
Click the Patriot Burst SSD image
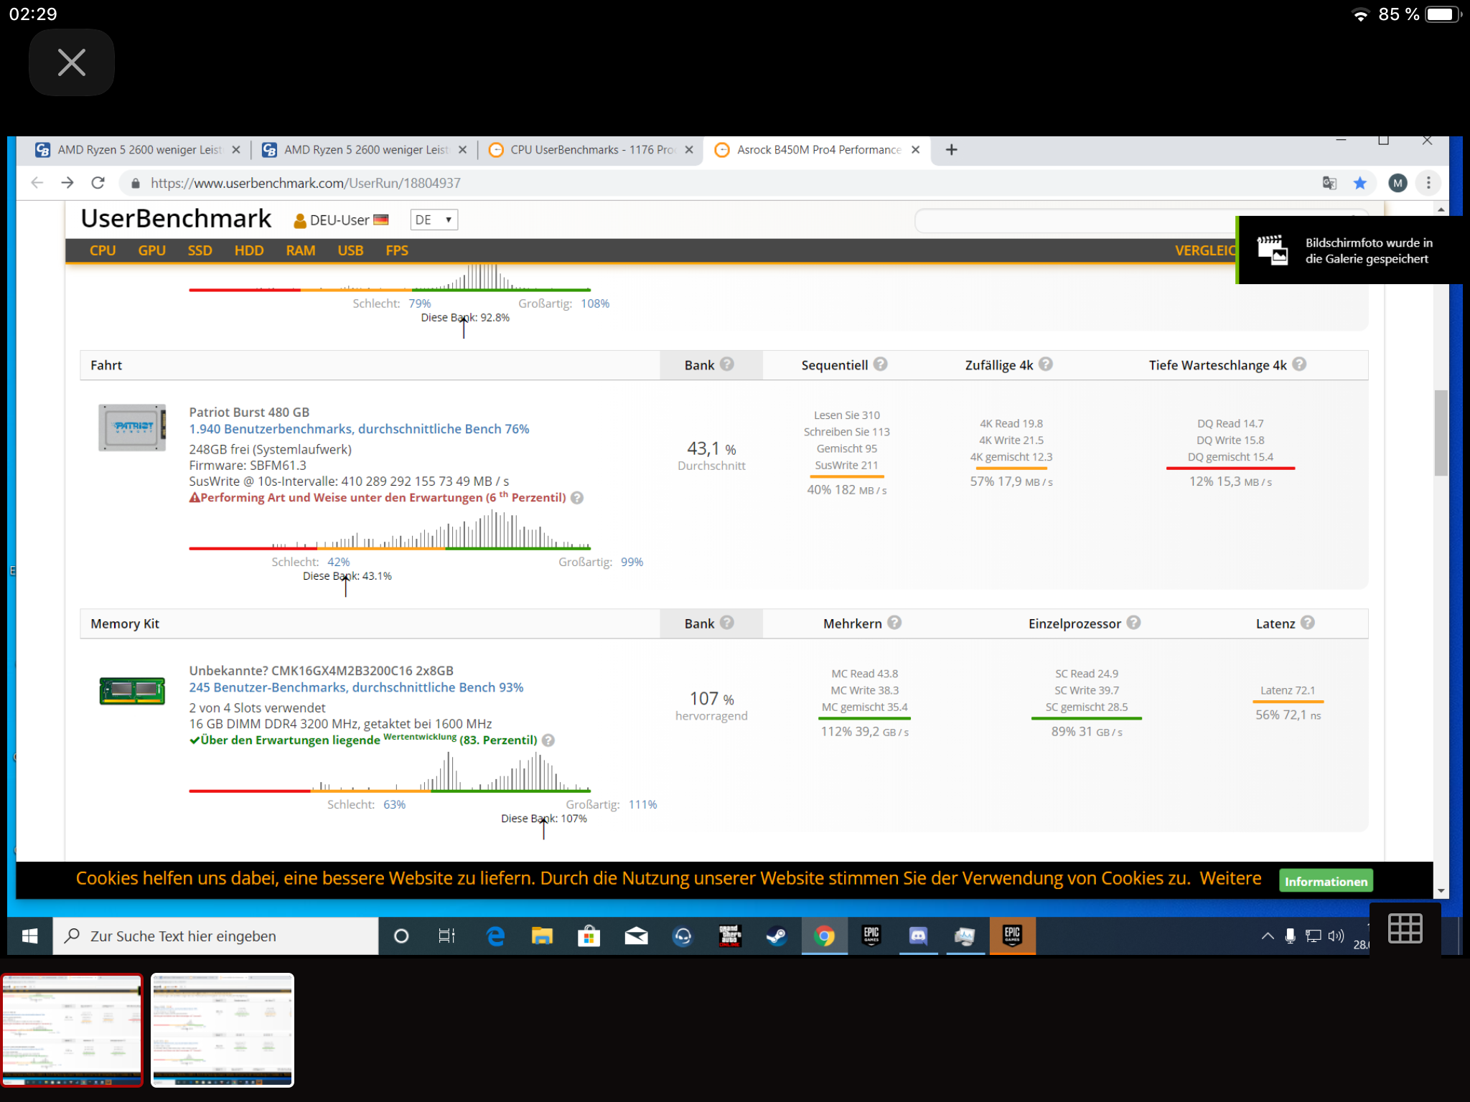132,428
